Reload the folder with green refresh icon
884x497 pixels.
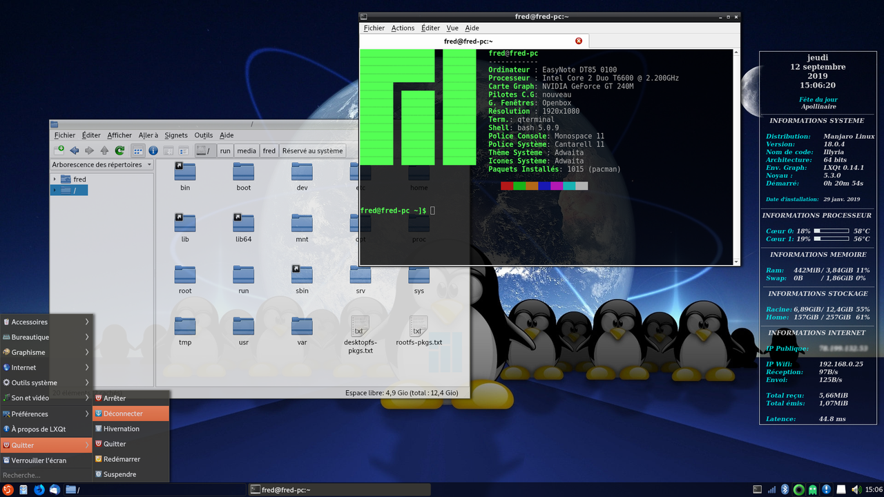pyautogui.click(x=119, y=150)
